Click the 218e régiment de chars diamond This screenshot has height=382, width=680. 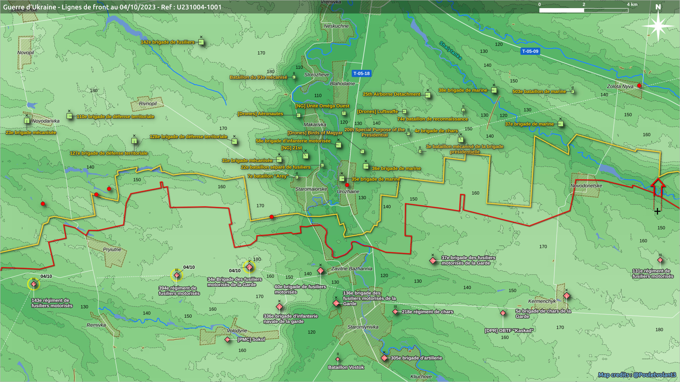click(x=395, y=312)
